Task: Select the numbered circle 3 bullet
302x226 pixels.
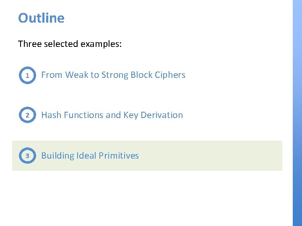Action: pyautogui.click(x=27, y=156)
